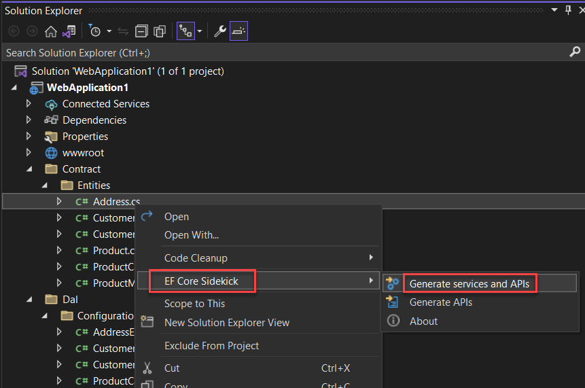Screen dimensions: 585x388
Task: Choose Cut from the context menu
Action: tap(172, 368)
